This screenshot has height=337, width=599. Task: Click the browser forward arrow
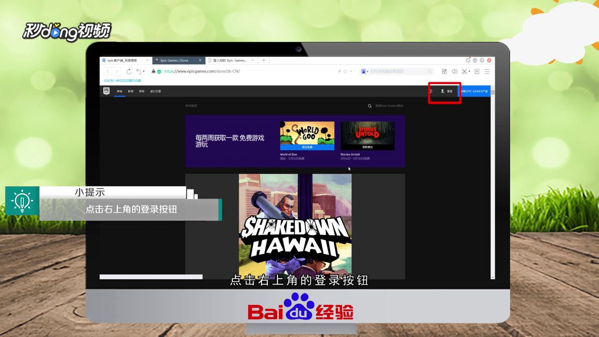coord(117,72)
